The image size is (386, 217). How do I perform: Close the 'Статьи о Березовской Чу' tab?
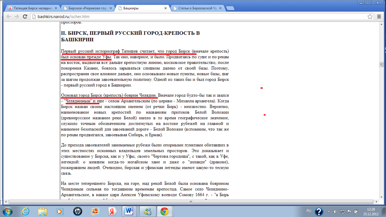220,8
